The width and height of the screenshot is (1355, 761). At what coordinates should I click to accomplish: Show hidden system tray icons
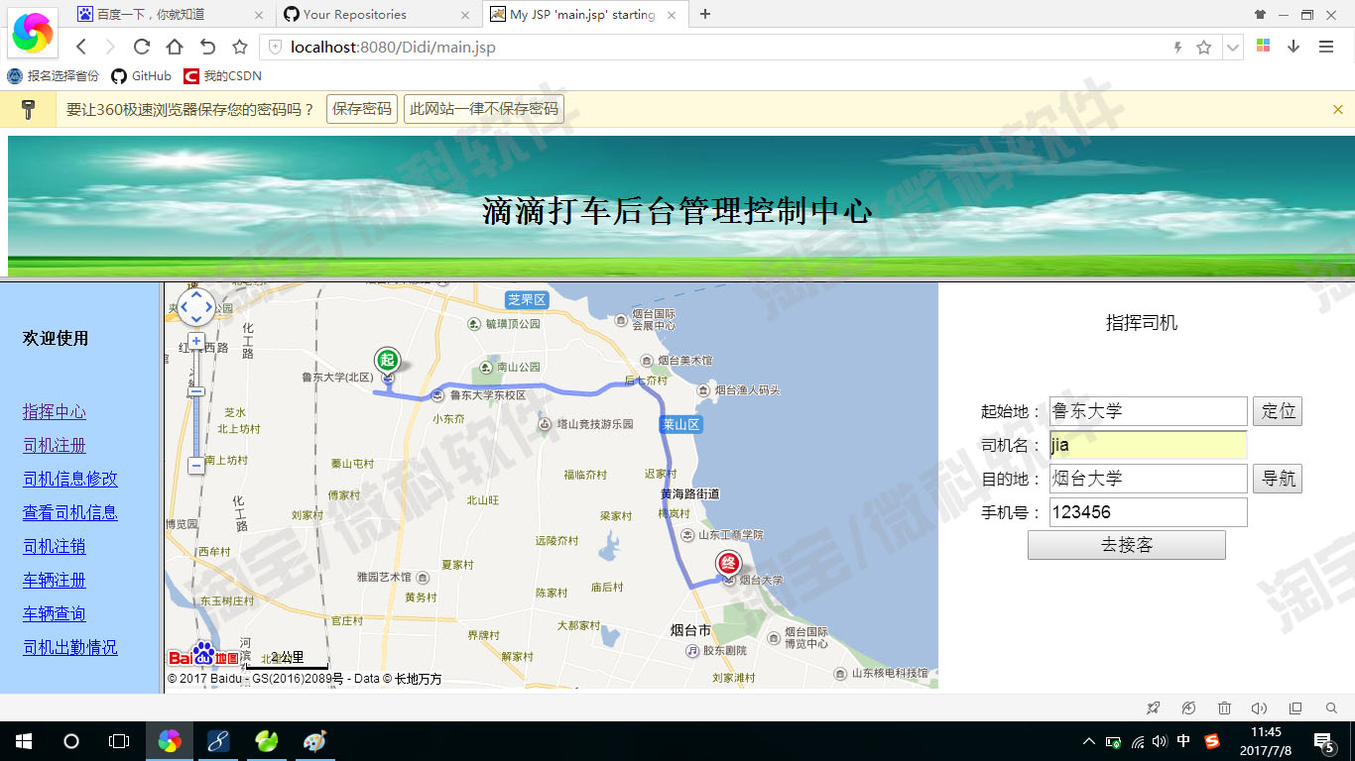(1089, 741)
